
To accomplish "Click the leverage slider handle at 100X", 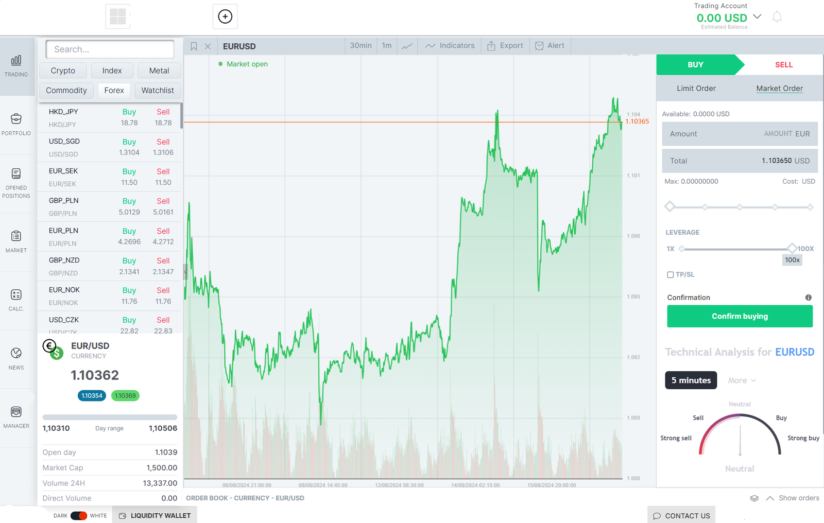I will 792,249.
